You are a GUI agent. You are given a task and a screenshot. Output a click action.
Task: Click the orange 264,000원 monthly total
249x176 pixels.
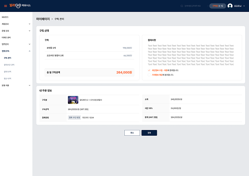(124, 72)
